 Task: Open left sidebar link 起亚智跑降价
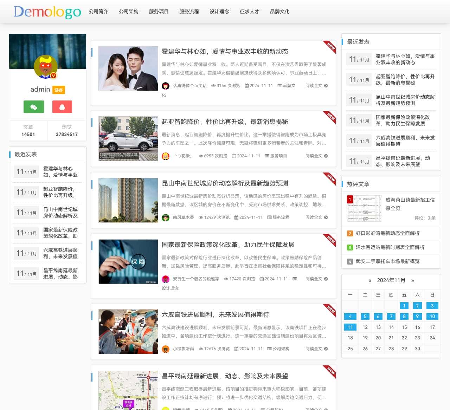point(60,192)
